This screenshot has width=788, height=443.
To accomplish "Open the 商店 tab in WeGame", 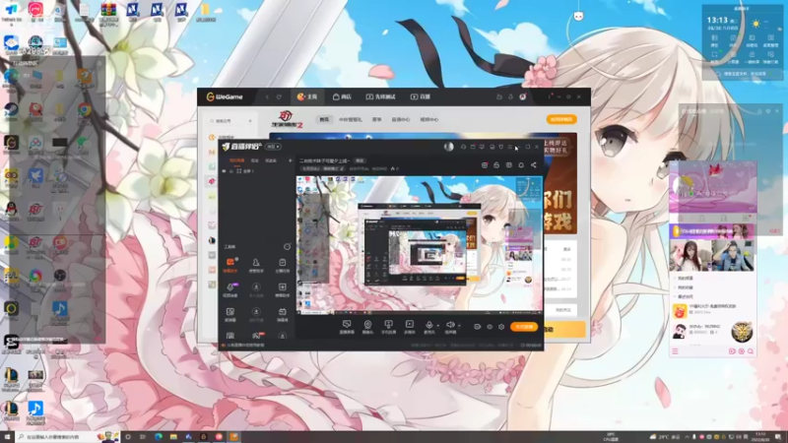I will pyautogui.click(x=342, y=96).
